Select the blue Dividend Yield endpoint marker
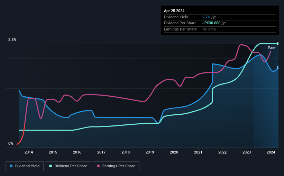This screenshot has width=284, height=176. pyautogui.click(x=278, y=67)
